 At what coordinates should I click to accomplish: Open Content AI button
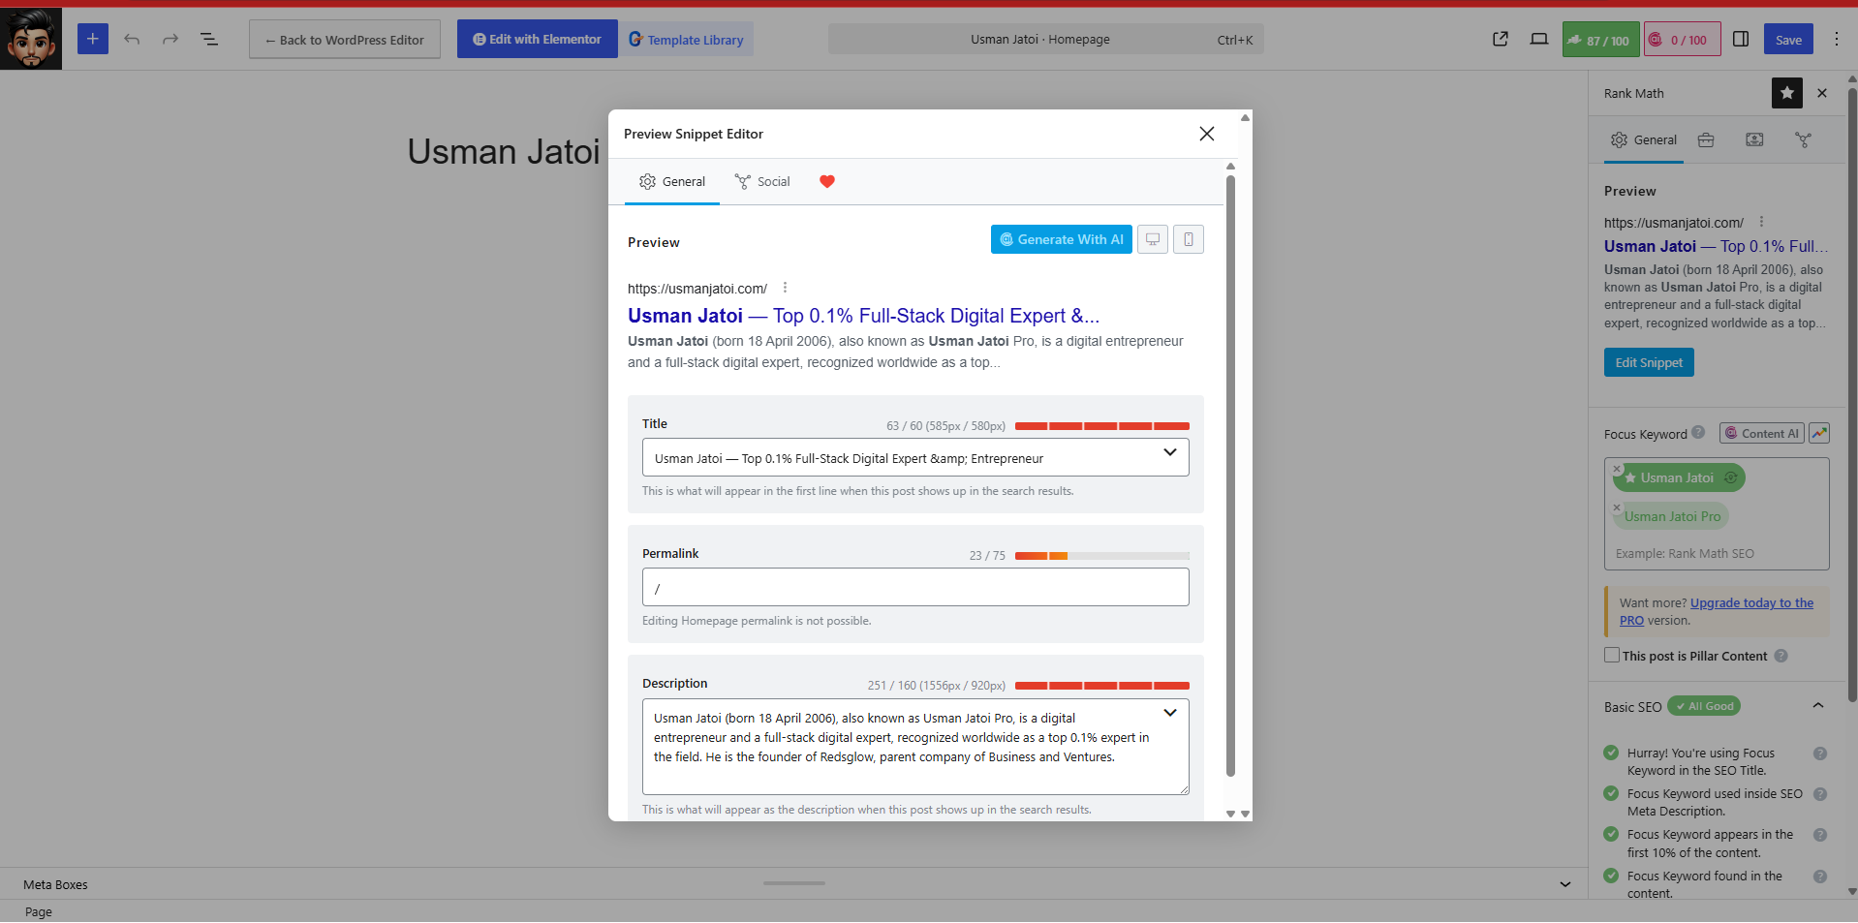pyautogui.click(x=1762, y=433)
